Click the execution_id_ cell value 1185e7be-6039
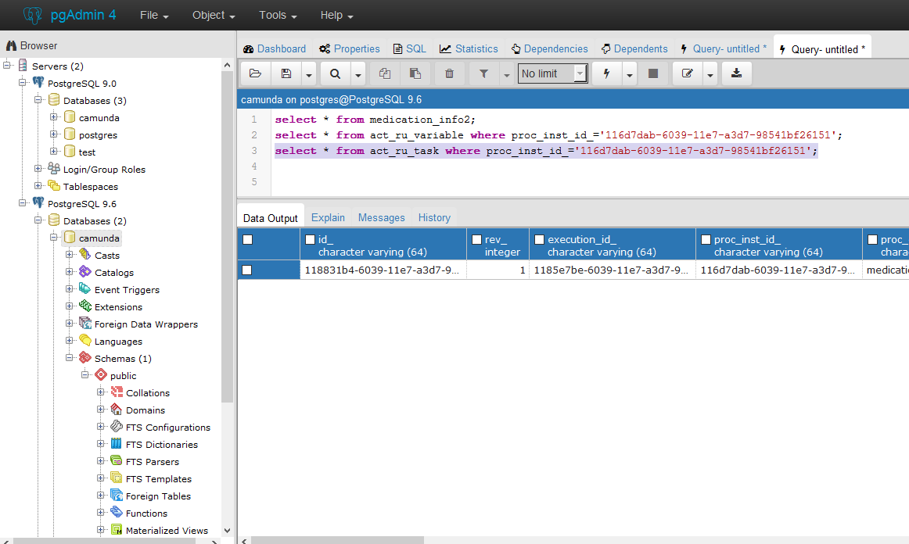 [x=611, y=270]
